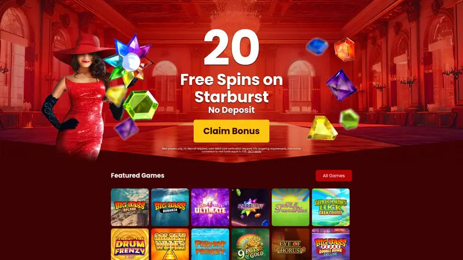The image size is (463, 260).
Task: Select the Gold Blitz Ultimate game
Action: pos(210,207)
